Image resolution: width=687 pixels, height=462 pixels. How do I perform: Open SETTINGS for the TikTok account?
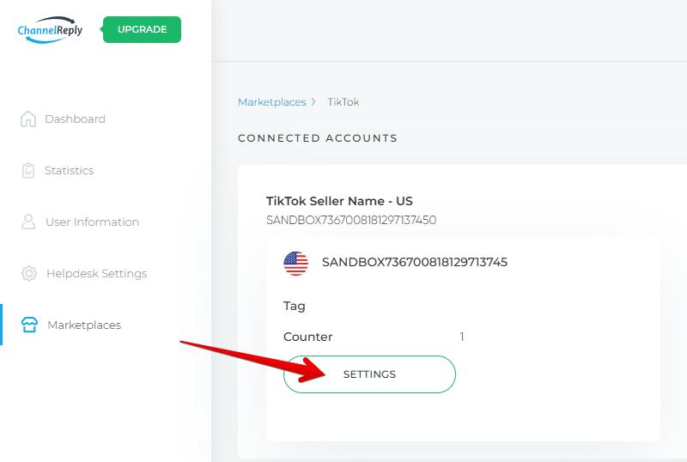[x=369, y=374]
